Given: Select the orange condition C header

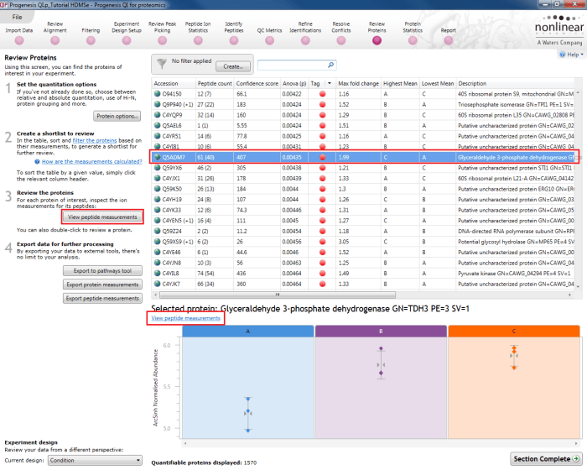Looking at the screenshot, I should click(x=514, y=332).
